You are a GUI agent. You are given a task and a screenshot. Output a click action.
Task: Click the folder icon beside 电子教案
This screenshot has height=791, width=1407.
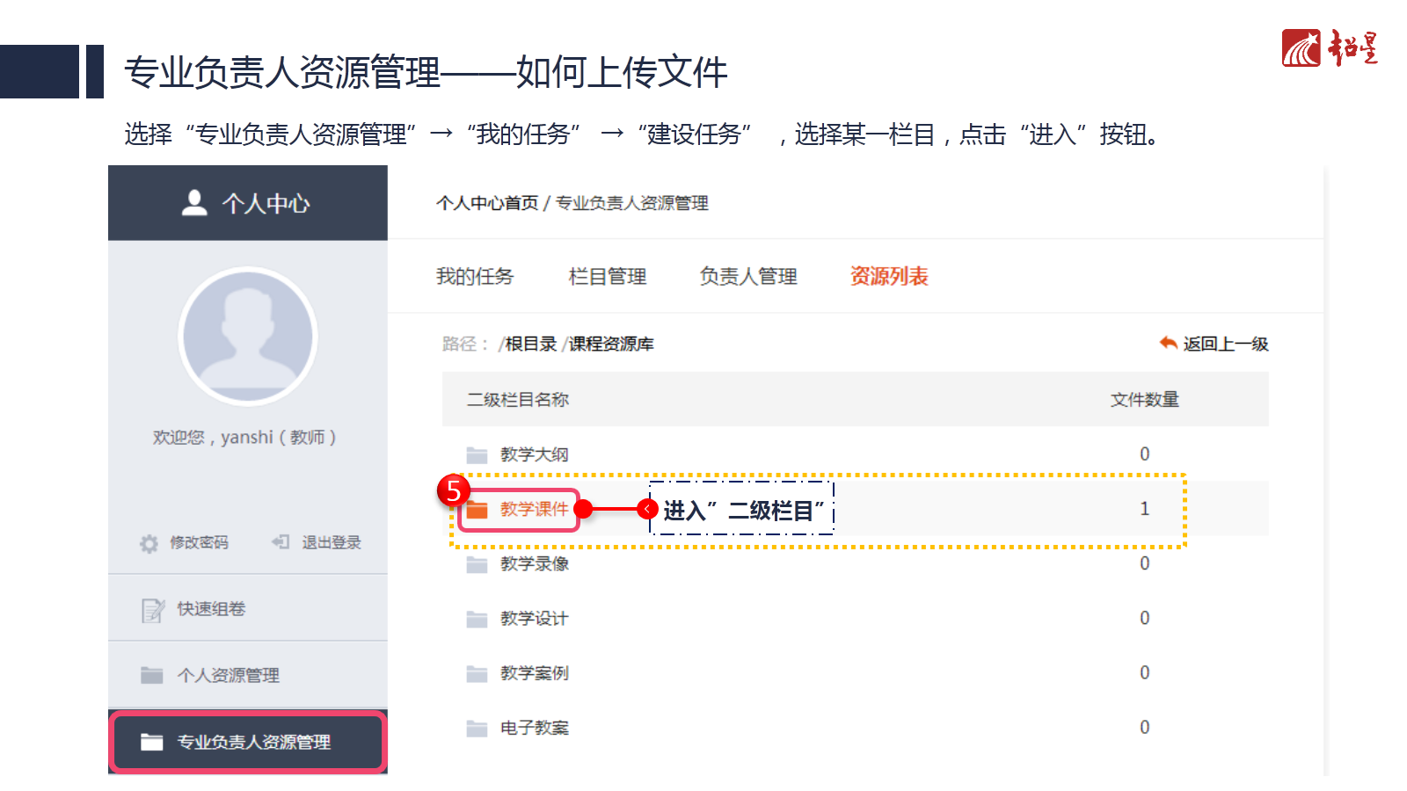477,729
